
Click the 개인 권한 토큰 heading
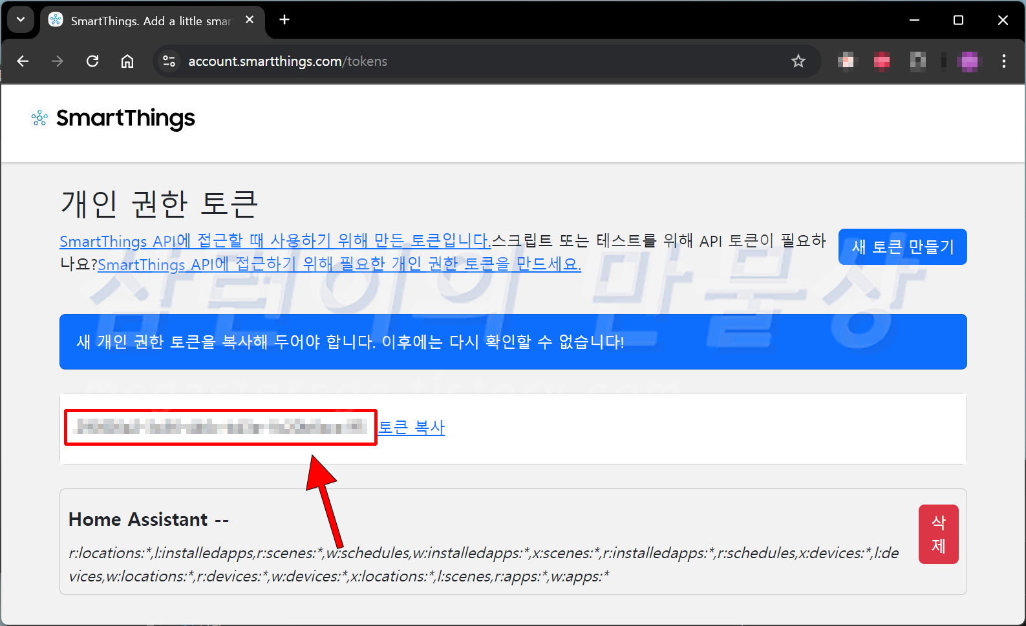coord(160,203)
